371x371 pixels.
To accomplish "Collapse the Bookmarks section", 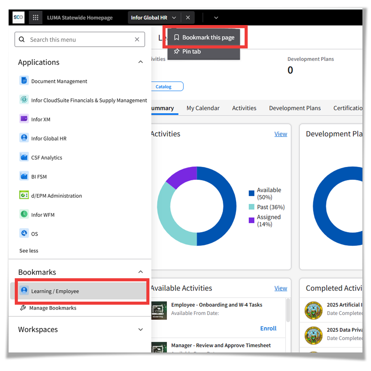I will pyautogui.click(x=140, y=272).
